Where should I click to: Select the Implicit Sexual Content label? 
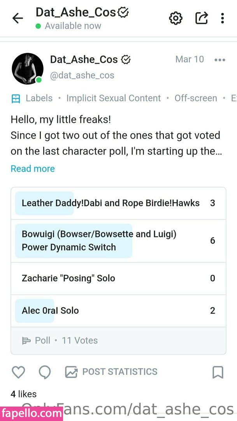point(113,98)
